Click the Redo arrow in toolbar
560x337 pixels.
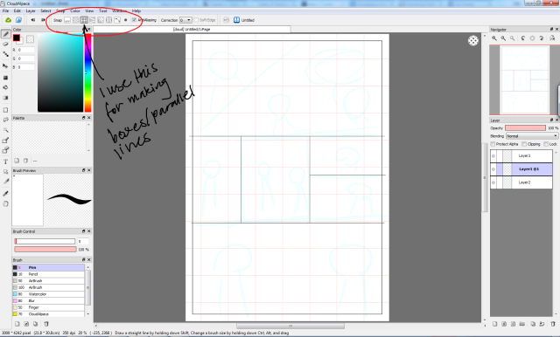43,20
